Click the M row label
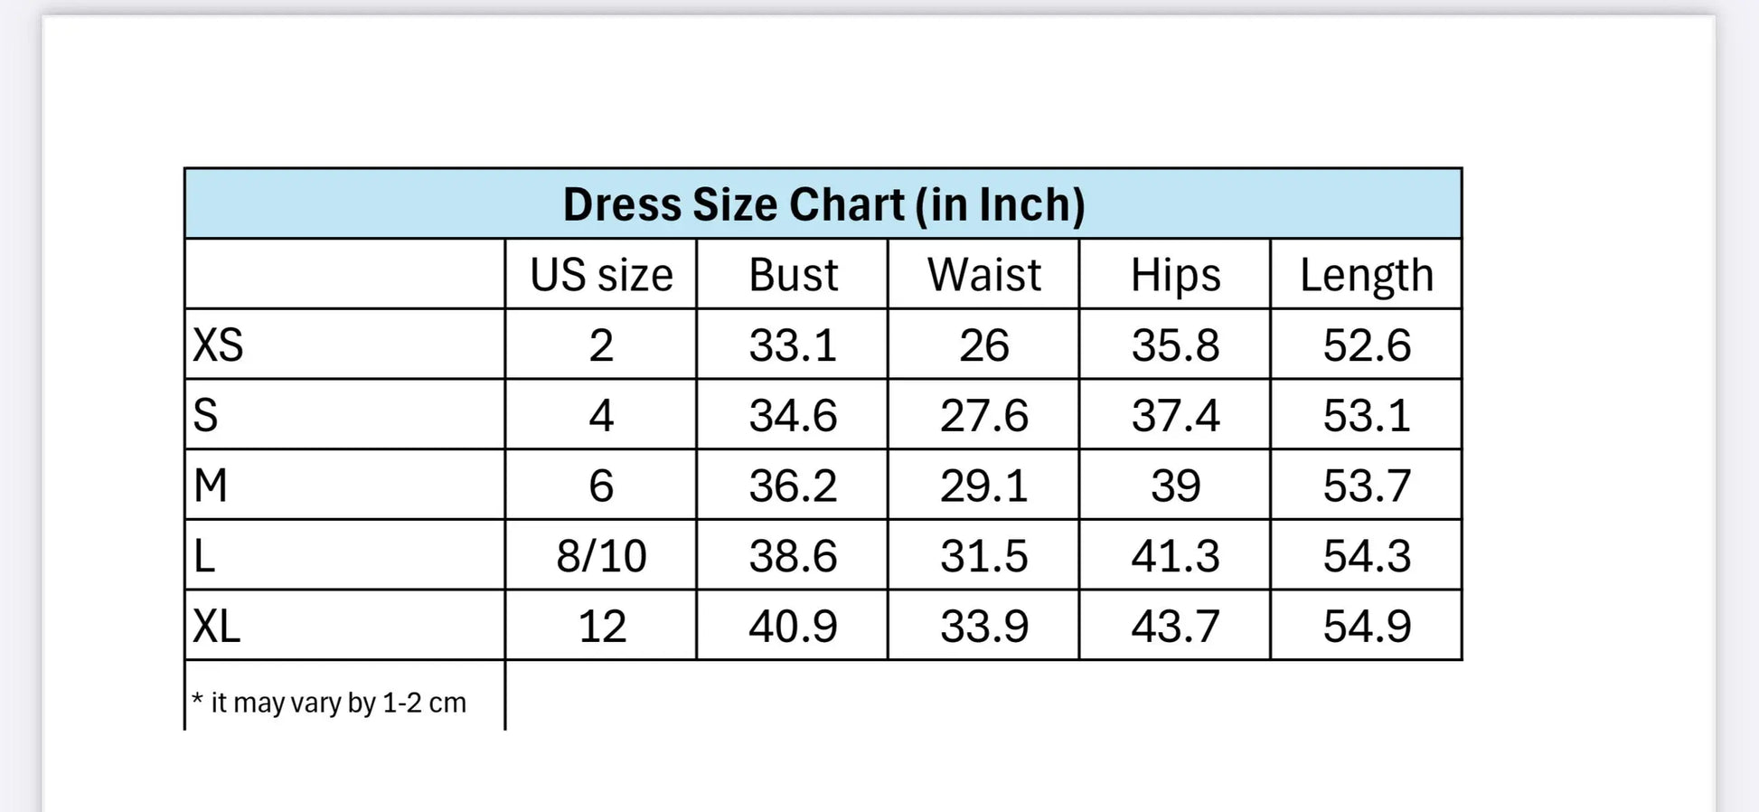 pyautogui.click(x=211, y=486)
